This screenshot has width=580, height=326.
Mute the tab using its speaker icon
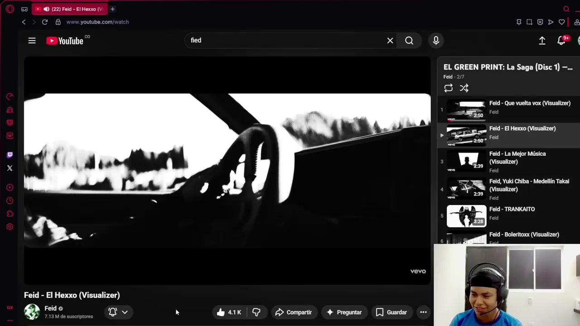click(46, 9)
